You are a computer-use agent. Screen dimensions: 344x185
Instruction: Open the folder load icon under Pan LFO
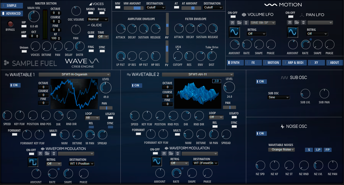pyautogui.click(x=297, y=23)
